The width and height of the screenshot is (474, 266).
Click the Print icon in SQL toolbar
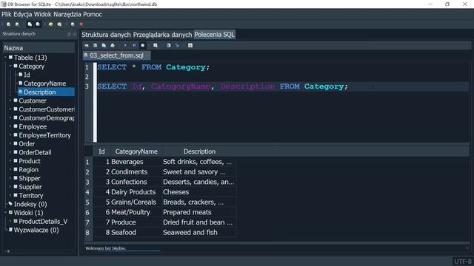coord(113,46)
